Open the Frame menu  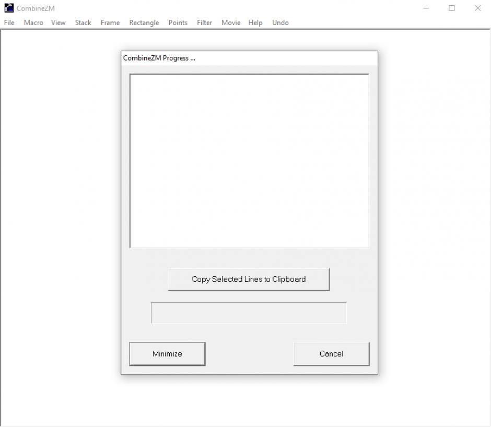(110, 22)
